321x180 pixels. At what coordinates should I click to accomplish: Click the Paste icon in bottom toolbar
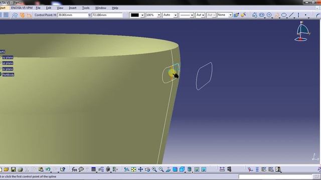pos(41,169)
